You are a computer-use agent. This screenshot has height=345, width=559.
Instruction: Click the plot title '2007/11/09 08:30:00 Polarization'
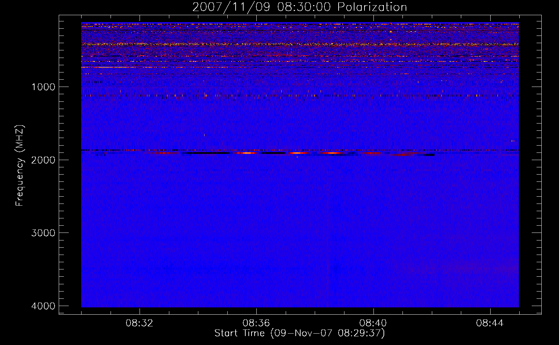(300, 7)
